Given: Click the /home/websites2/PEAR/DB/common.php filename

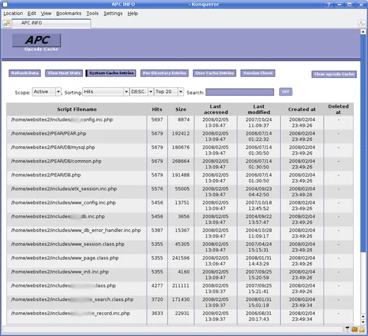Looking at the screenshot, I should pos(56,161).
